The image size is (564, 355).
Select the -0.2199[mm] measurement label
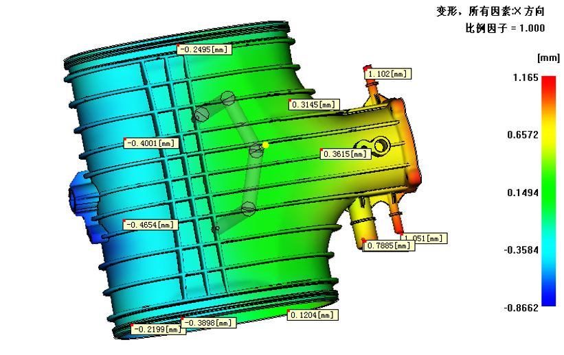[x=158, y=330]
